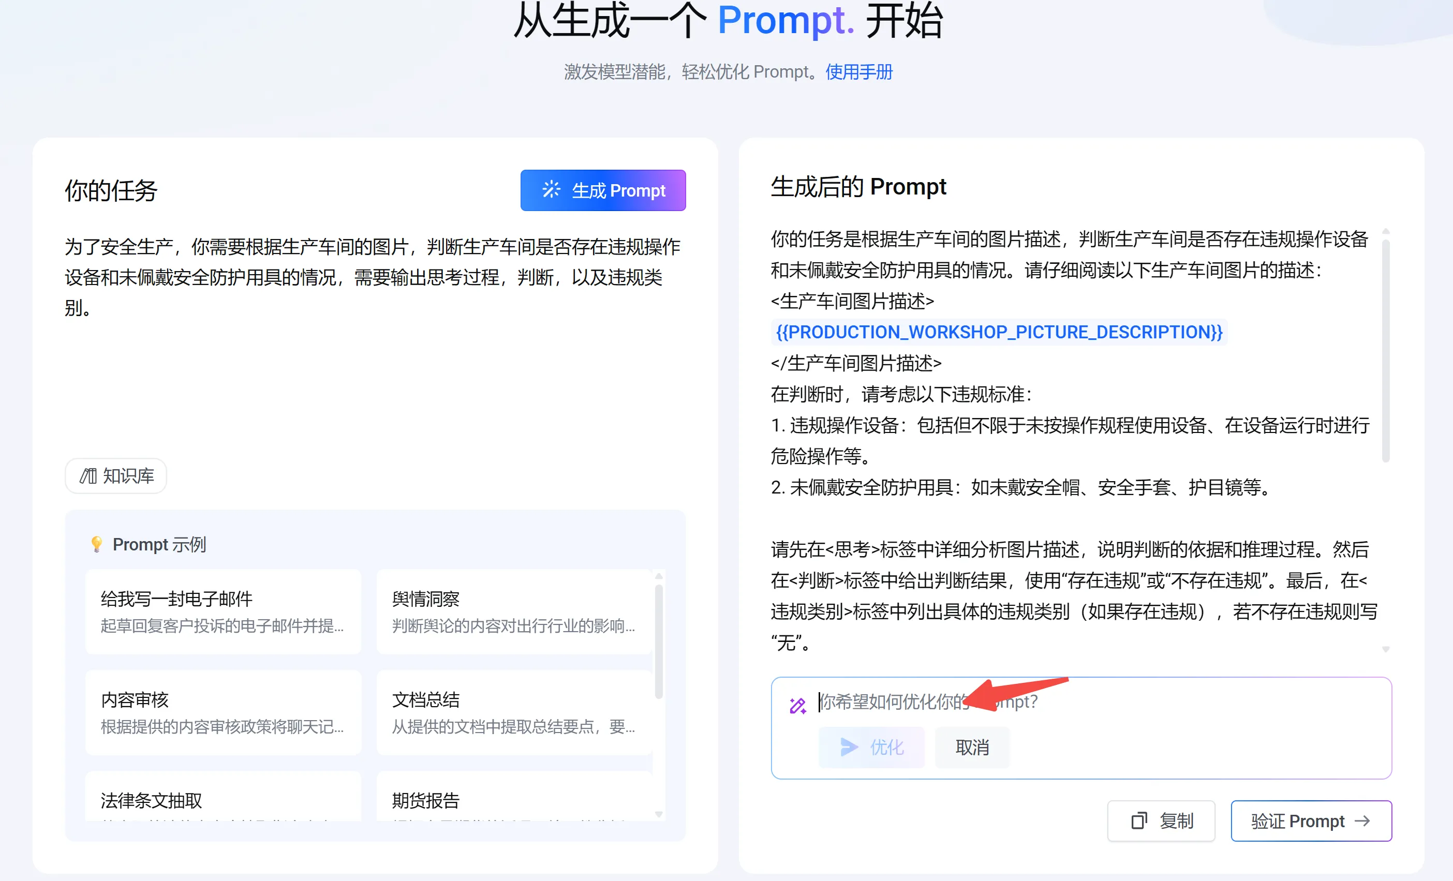Viewport: 1453px width, 881px height.
Task: Click the lightbulb icon beside Prompt 示例
Action: tap(97, 544)
